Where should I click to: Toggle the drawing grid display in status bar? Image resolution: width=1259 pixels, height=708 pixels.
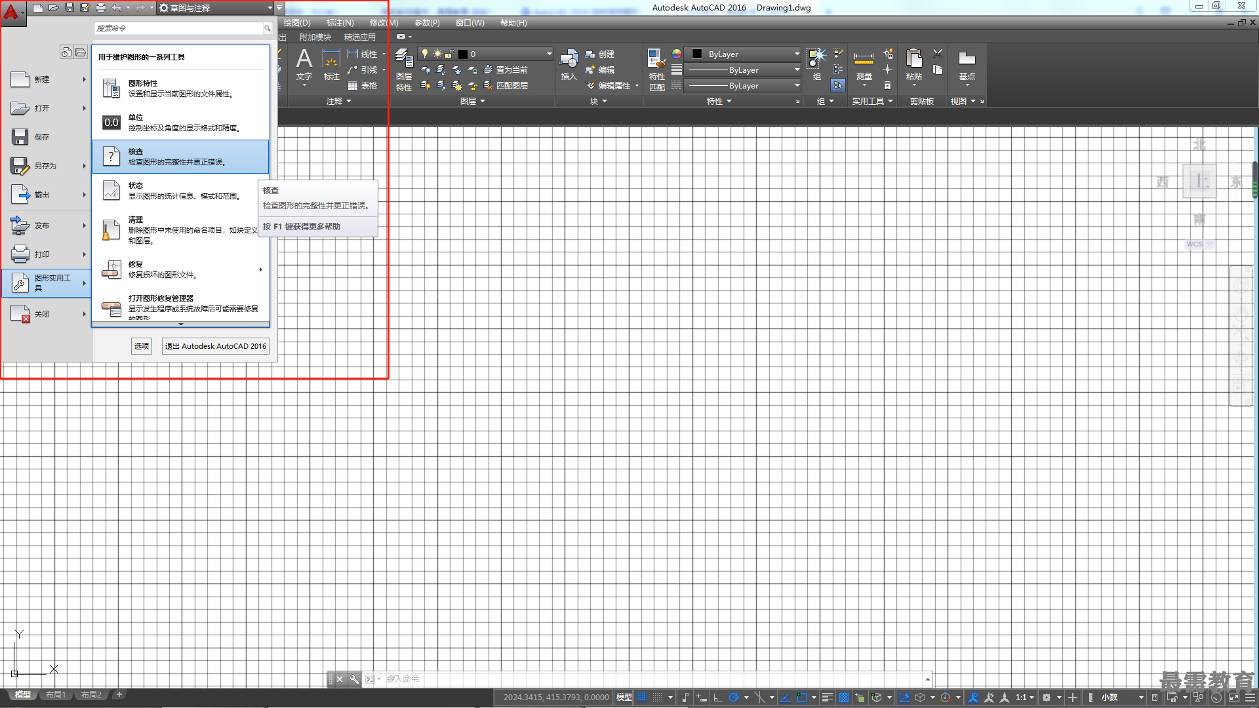(642, 698)
